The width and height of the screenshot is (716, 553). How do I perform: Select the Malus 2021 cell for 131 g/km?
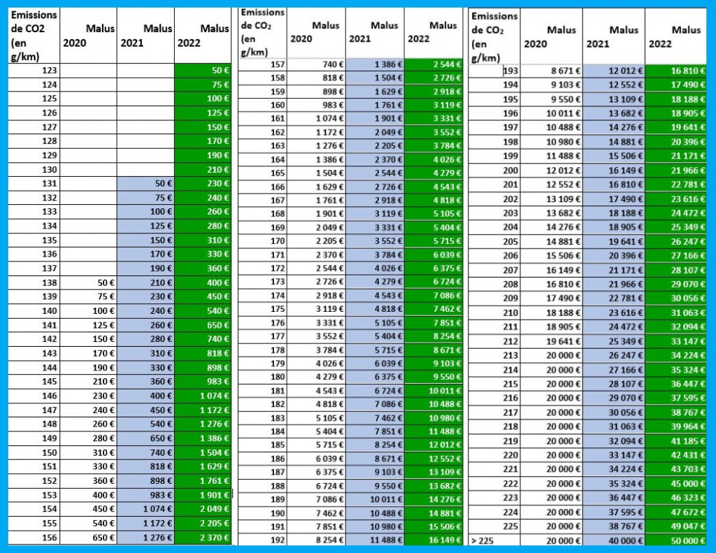[x=145, y=183]
